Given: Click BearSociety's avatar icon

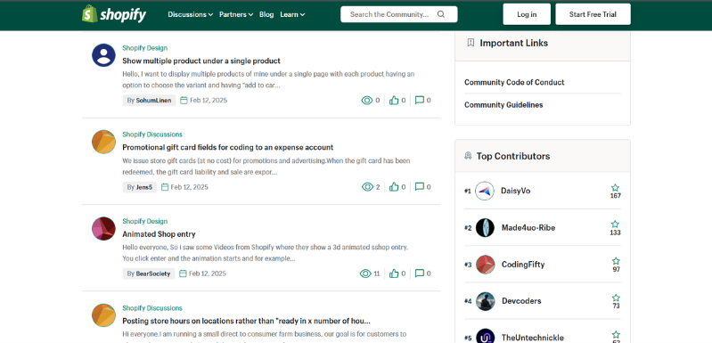Looking at the screenshot, I should (x=103, y=229).
